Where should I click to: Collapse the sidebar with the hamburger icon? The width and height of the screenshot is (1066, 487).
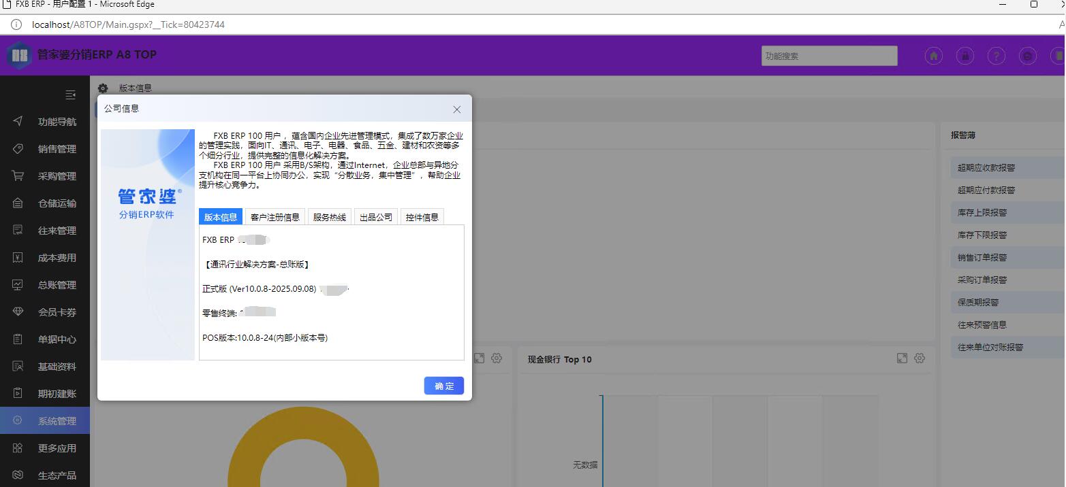[70, 95]
